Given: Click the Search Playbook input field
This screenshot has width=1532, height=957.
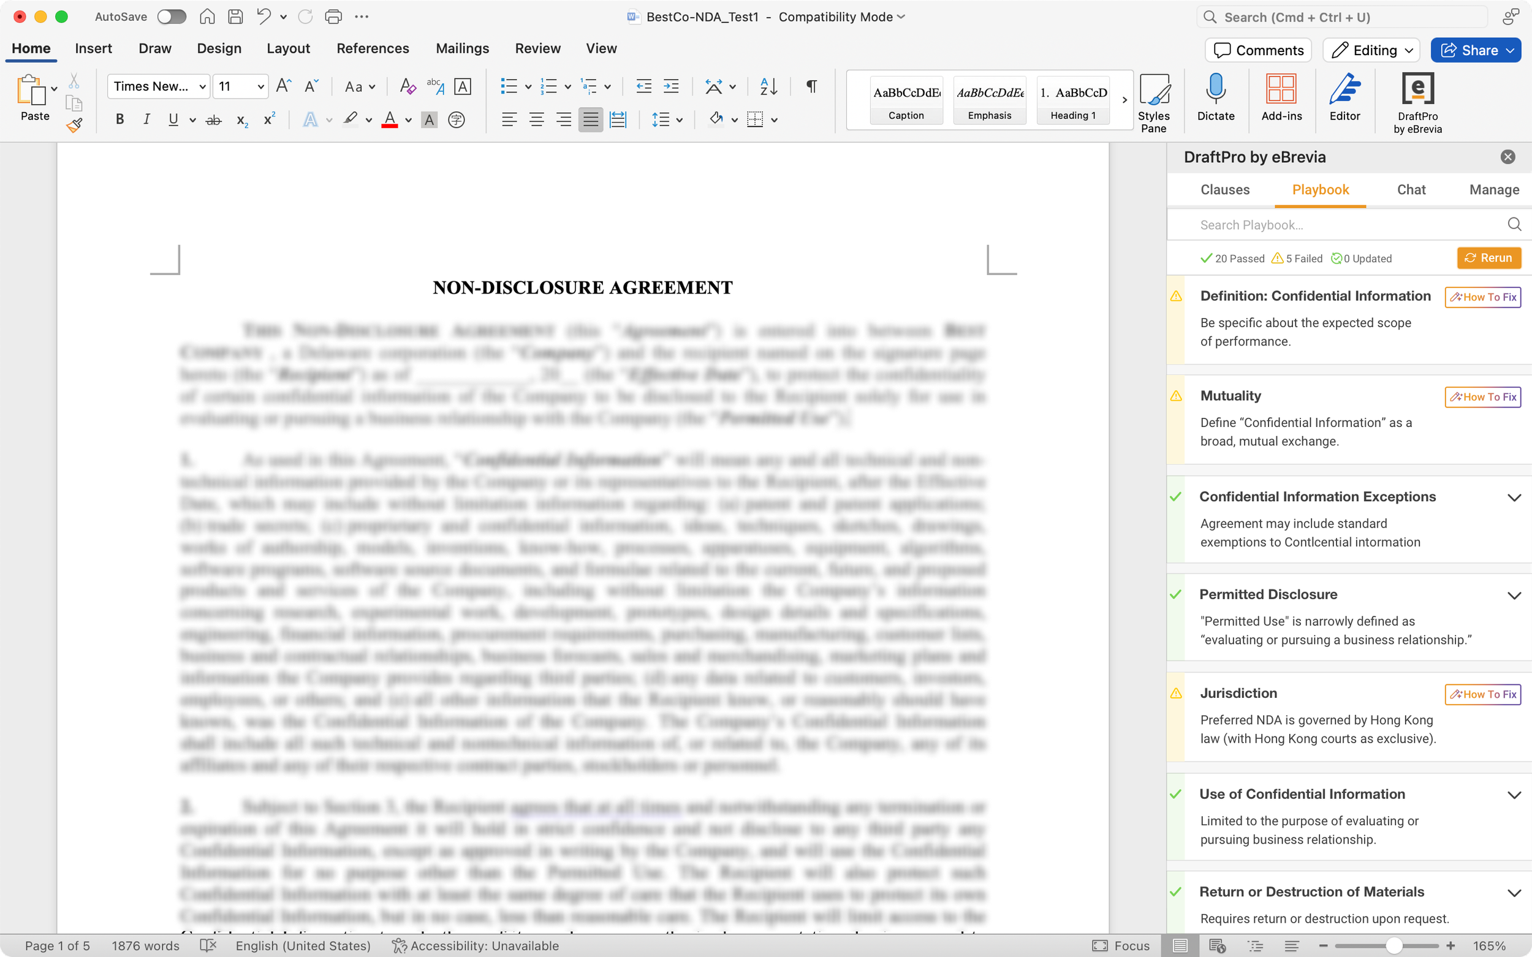Looking at the screenshot, I should point(1349,225).
